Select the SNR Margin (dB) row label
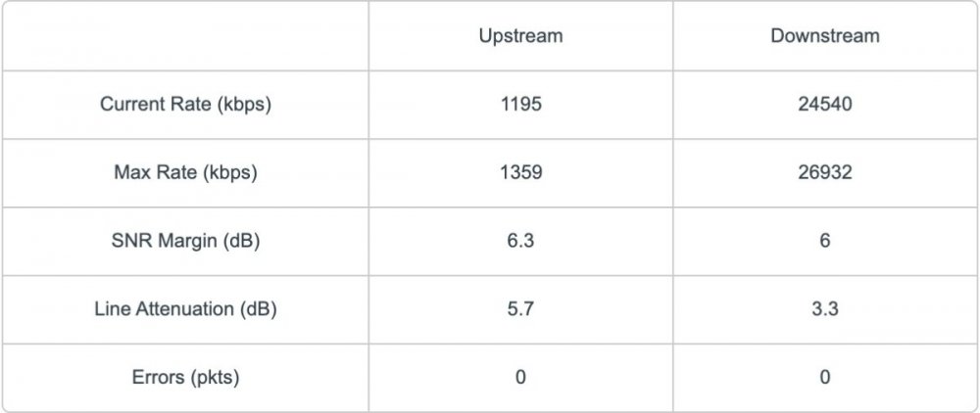980x413 pixels. tap(185, 241)
